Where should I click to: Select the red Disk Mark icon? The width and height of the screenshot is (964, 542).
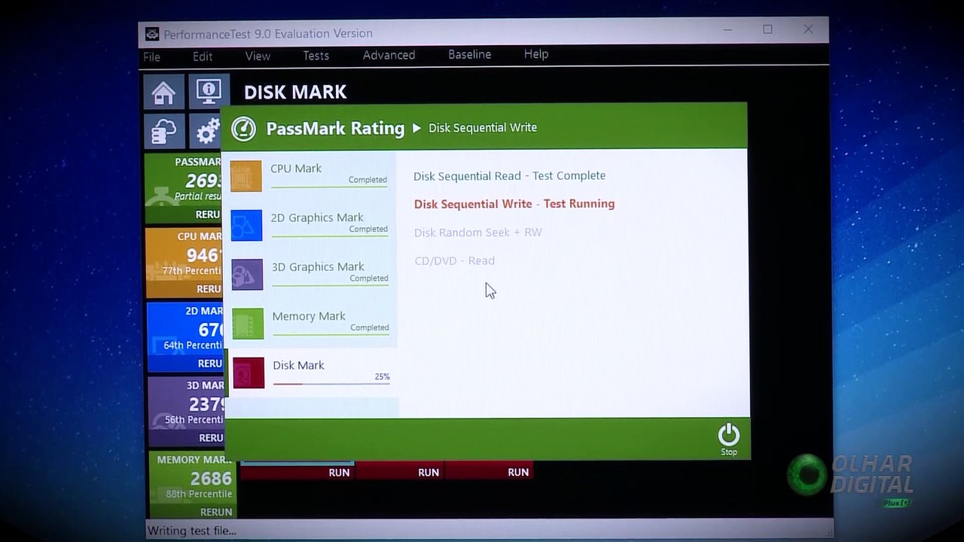coord(249,373)
